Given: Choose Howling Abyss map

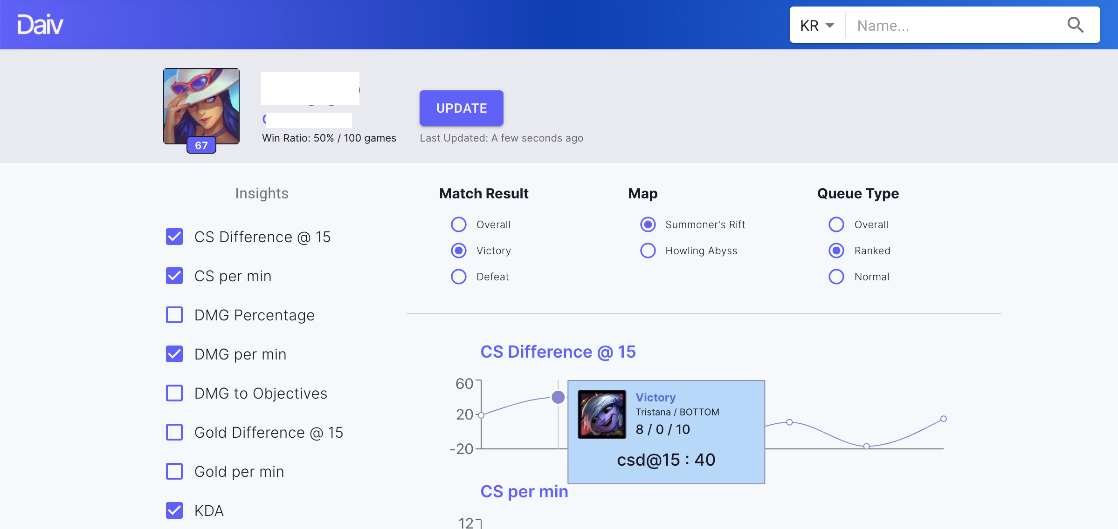Looking at the screenshot, I should [648, 251].
